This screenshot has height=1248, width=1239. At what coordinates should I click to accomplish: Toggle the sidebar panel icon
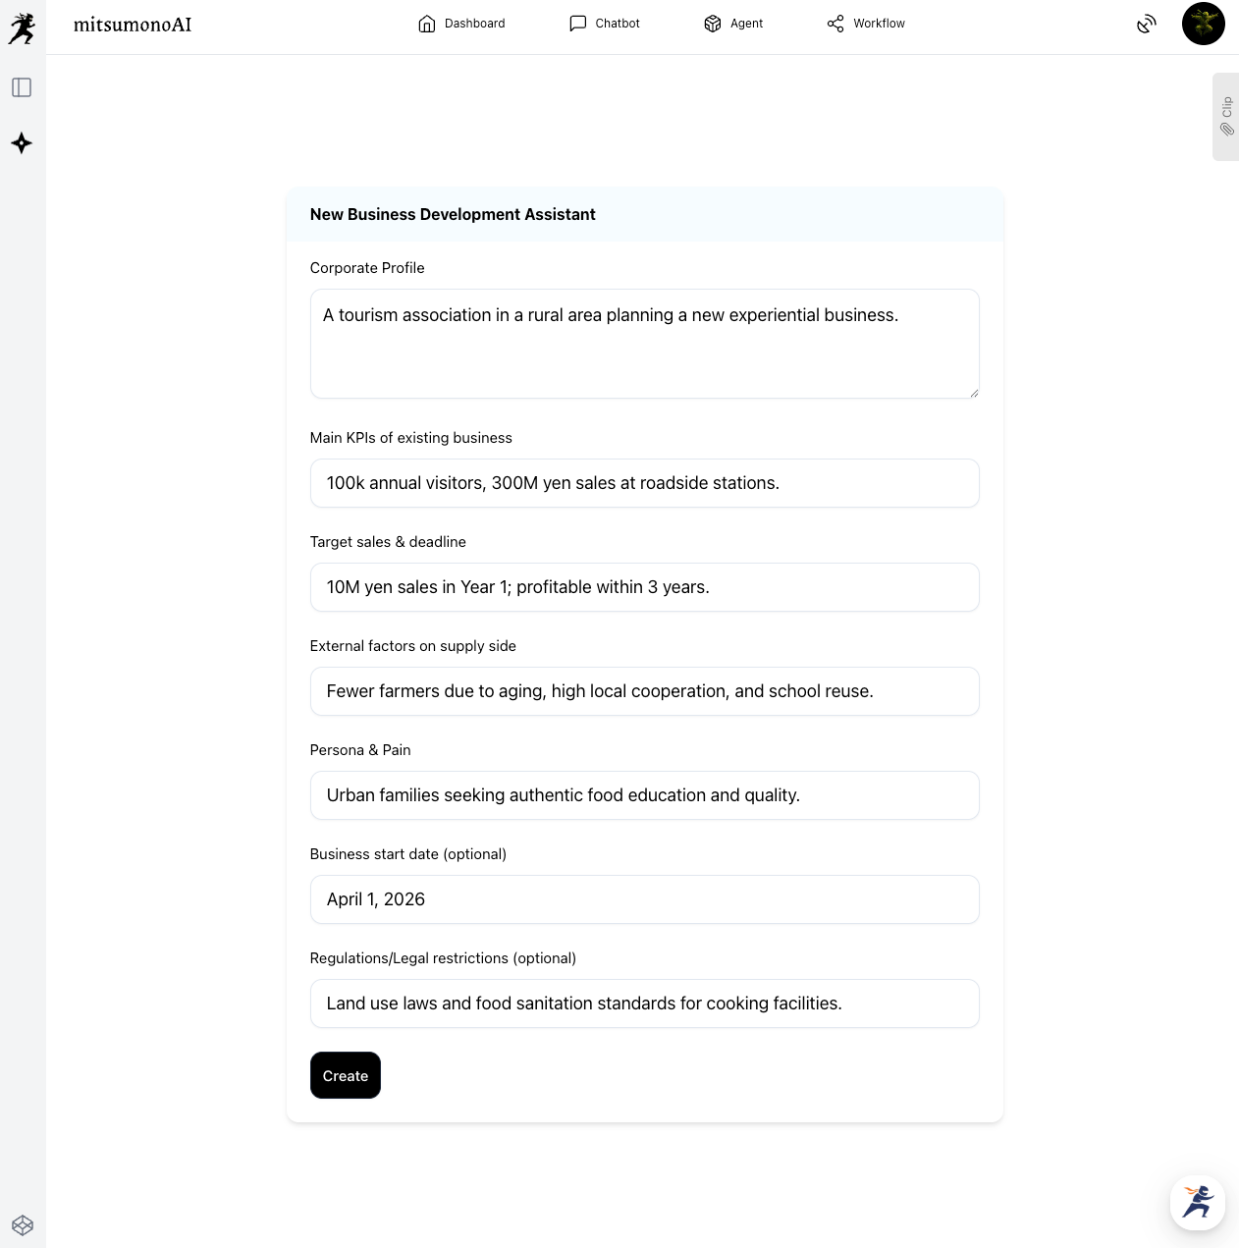(x=22, y=87)
